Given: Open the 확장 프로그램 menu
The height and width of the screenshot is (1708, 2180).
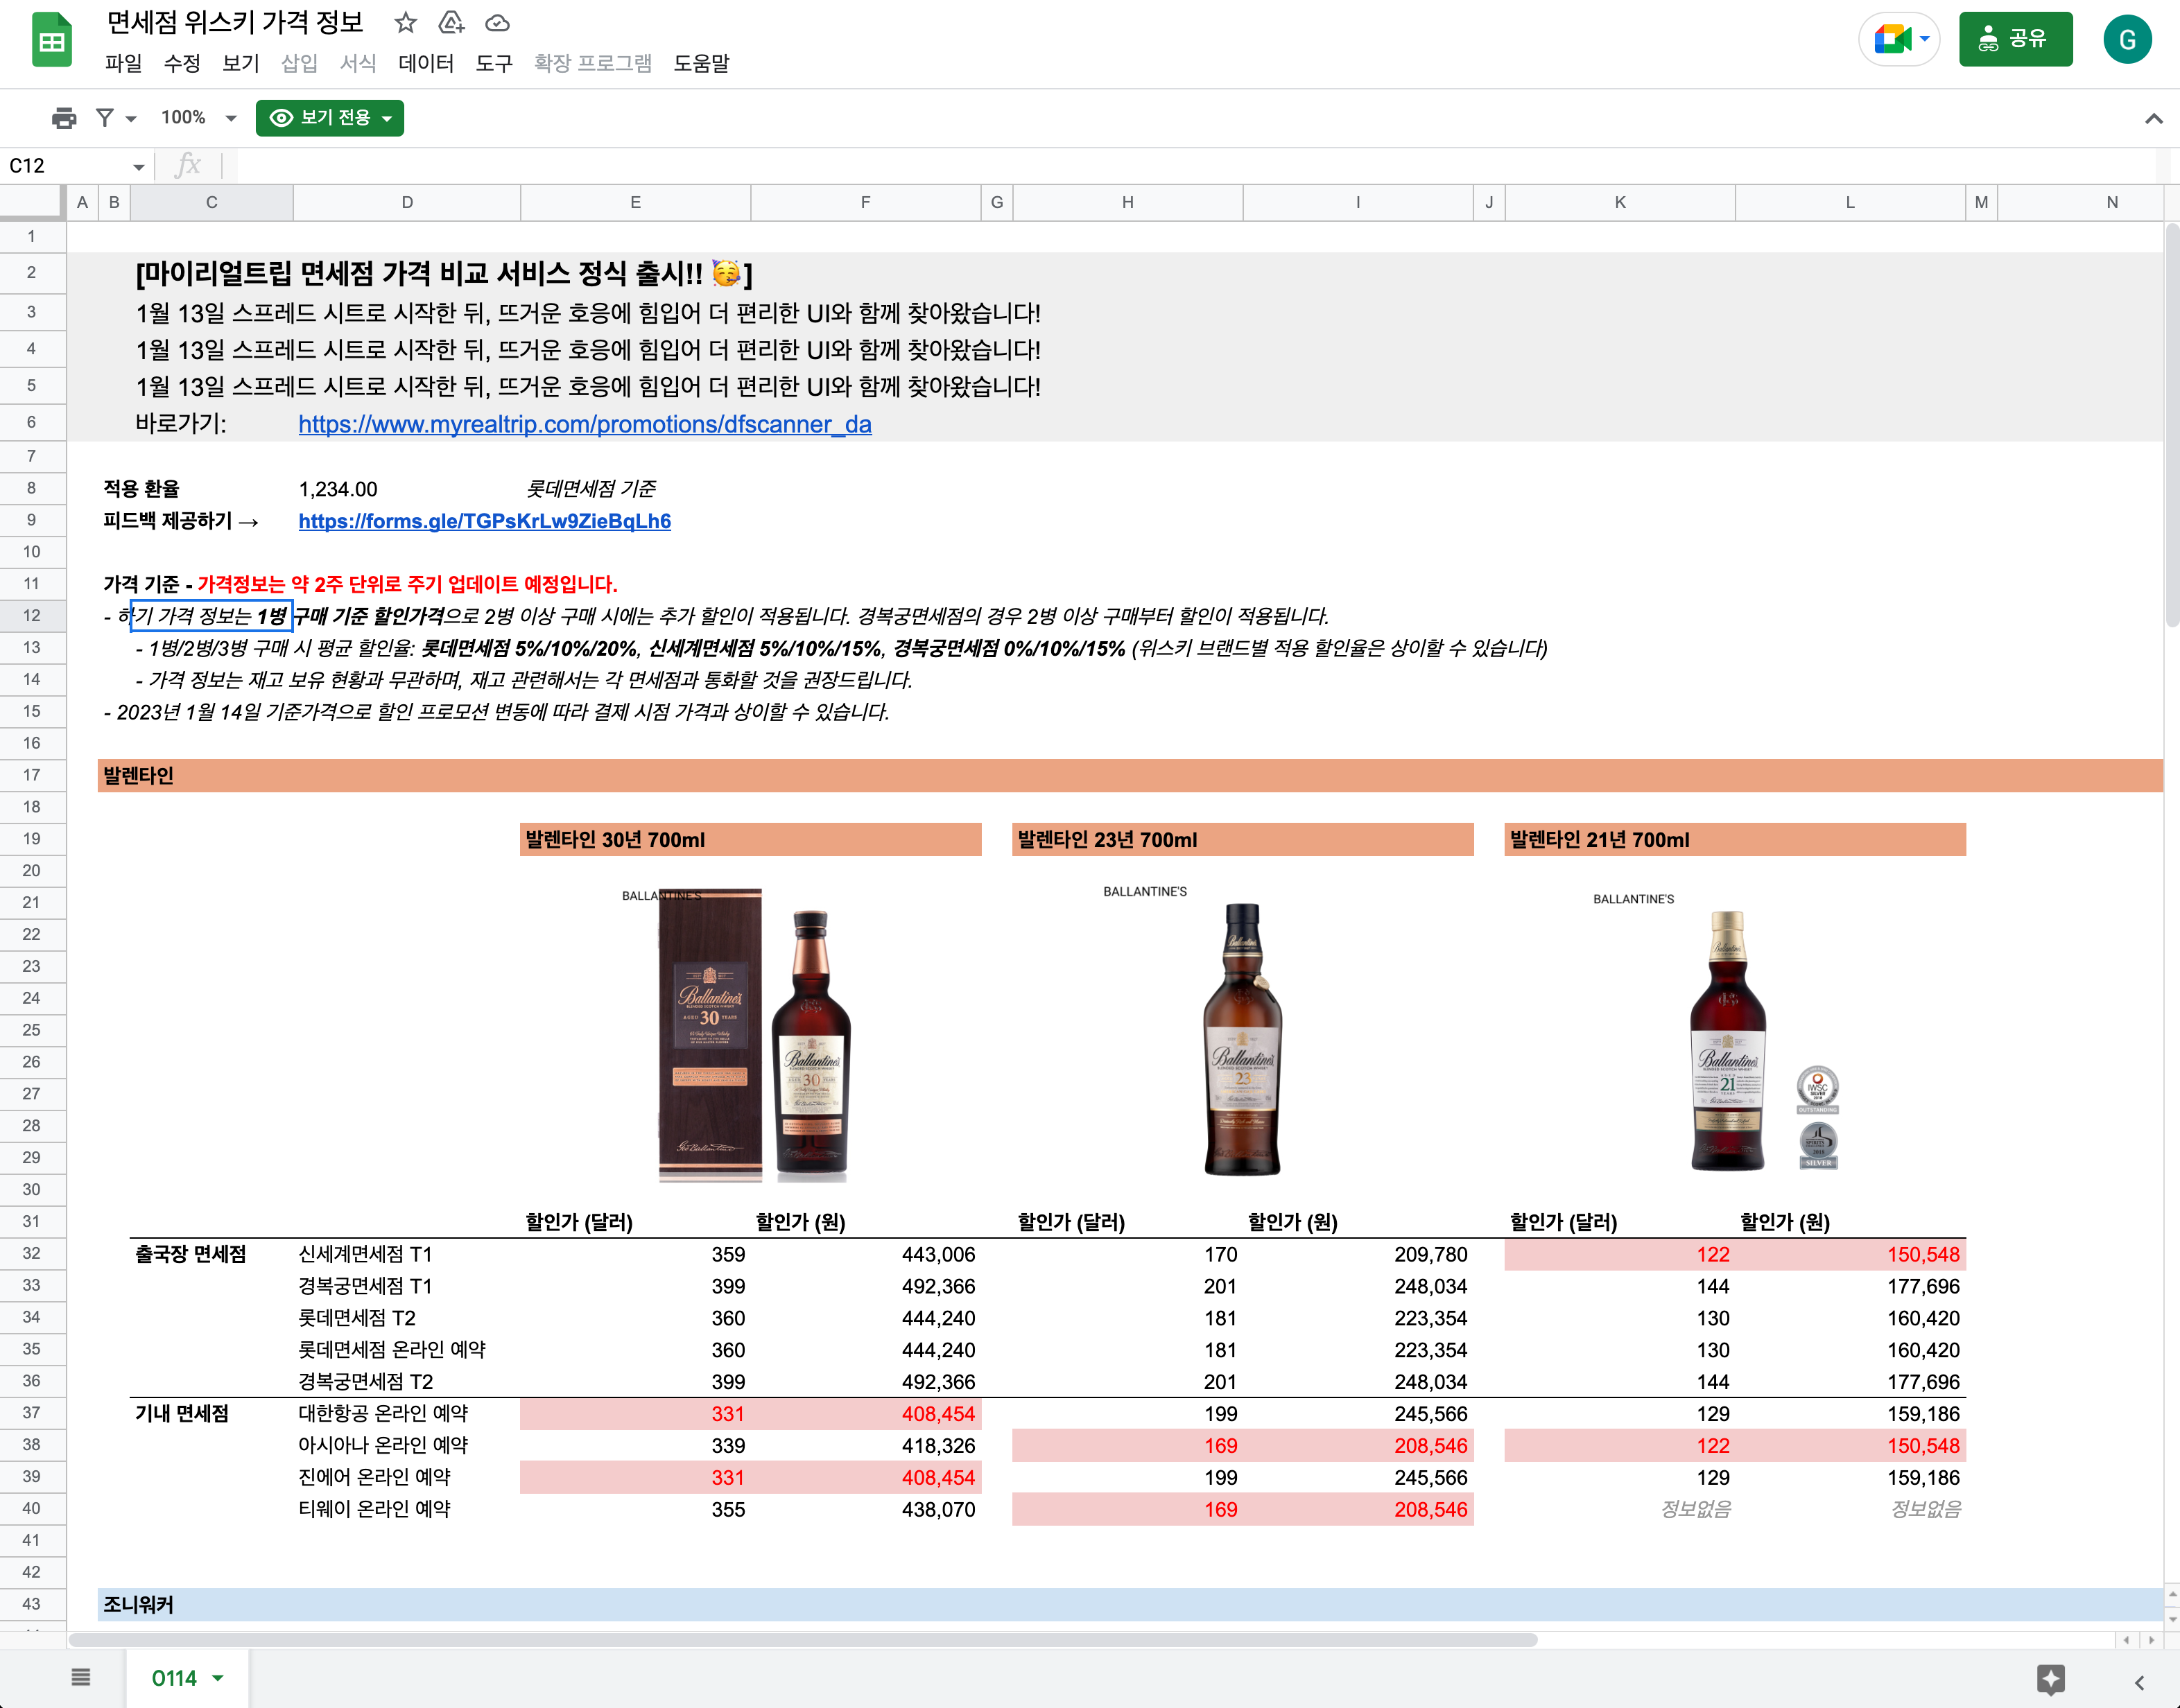Looking at the screenshot, I should (592, 63).
